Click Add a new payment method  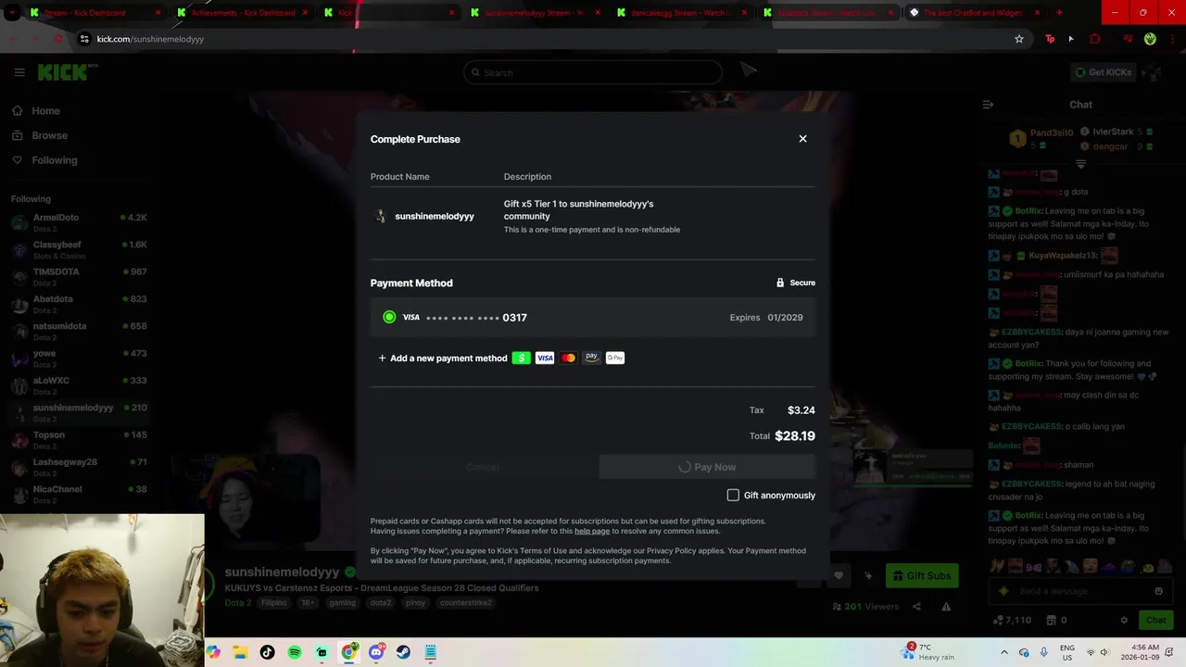coord(443,358)
